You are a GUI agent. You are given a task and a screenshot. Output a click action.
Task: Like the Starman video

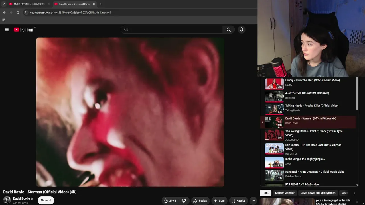(x=170, y=201)
